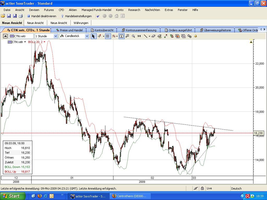The width and height of the screenshot is (267, 200).
Task: Open the price alert bell icon
Action: coord(195,36)
